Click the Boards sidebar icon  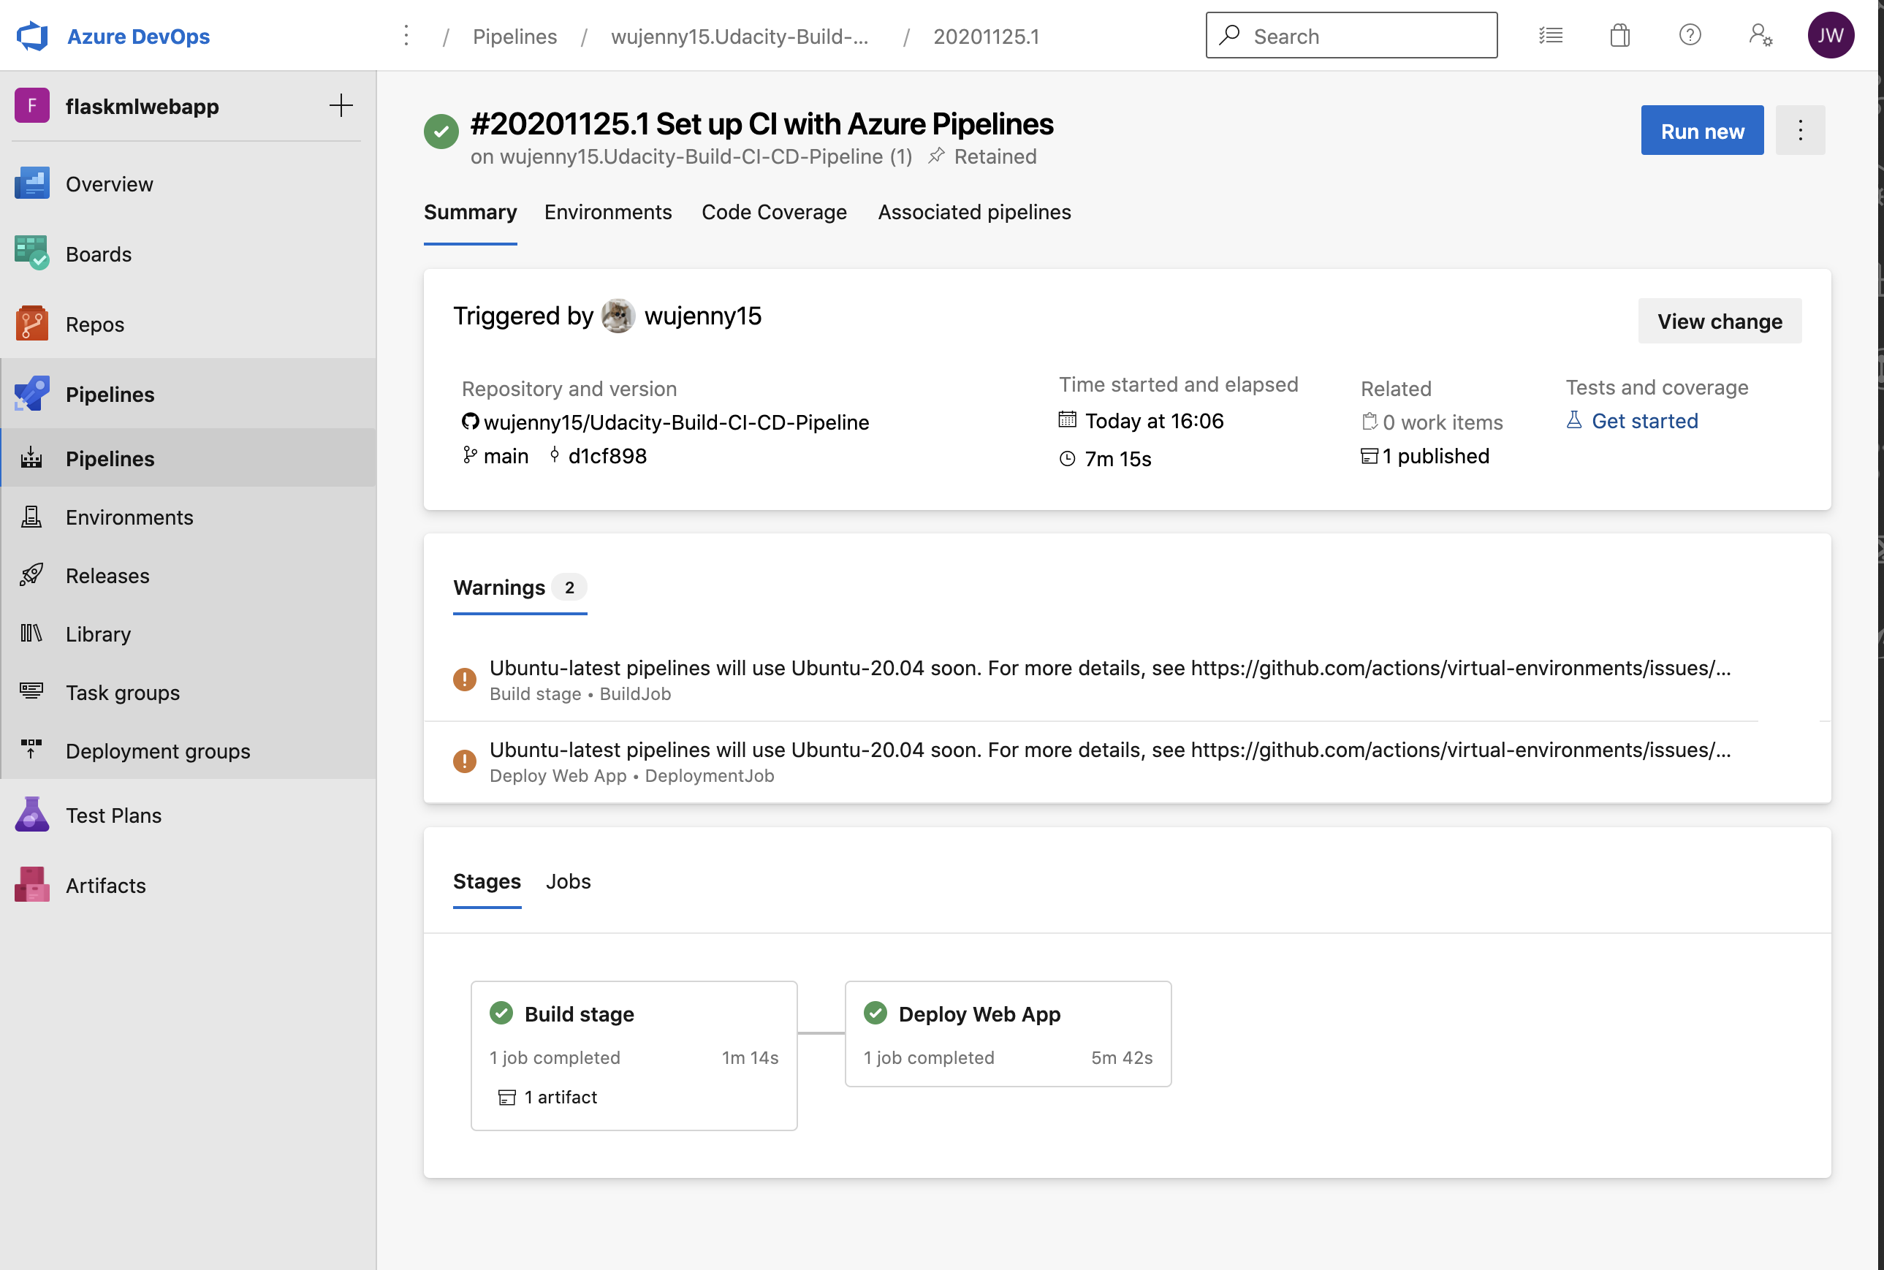pos(32,254)
